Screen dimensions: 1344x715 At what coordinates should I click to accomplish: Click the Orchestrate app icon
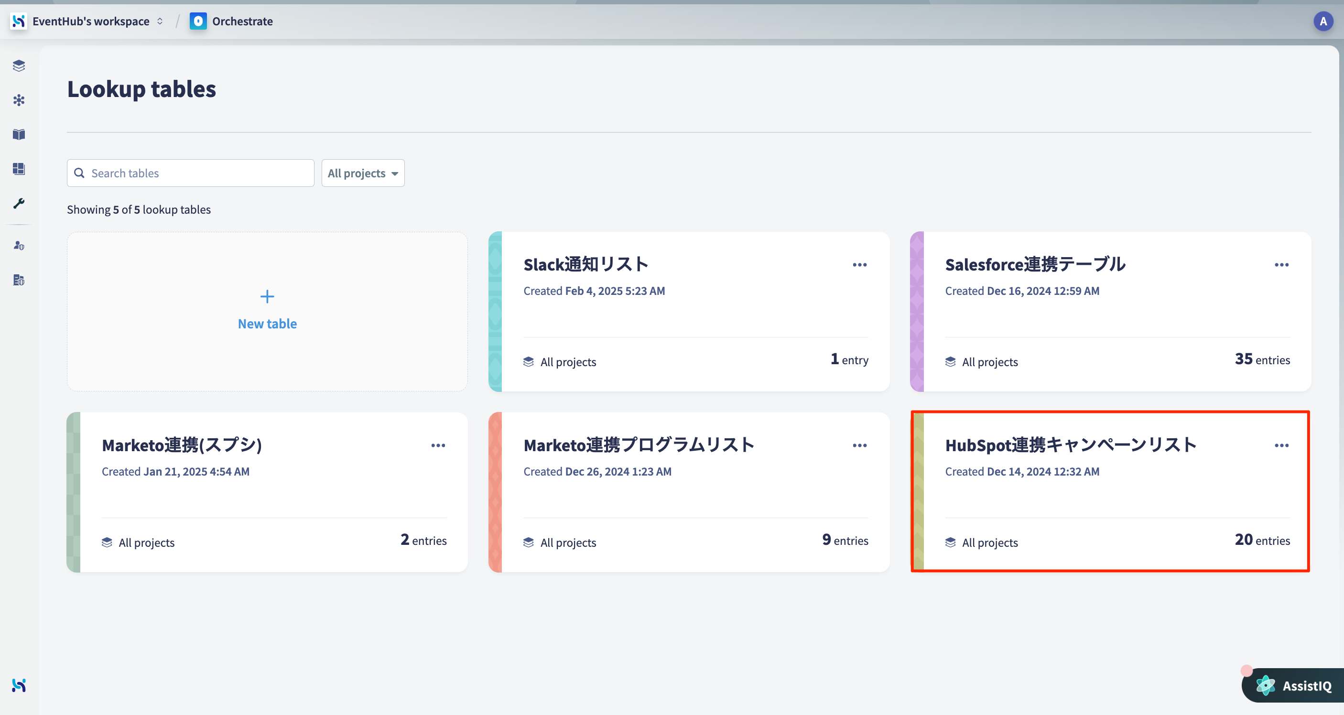coord(198,22)
